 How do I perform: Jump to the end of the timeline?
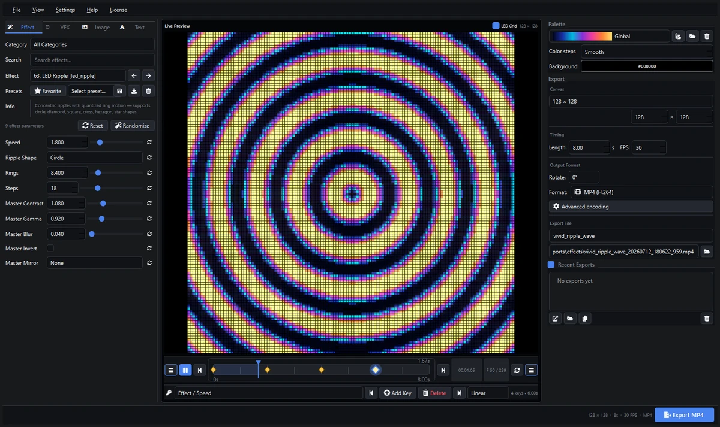pos(443,370)
